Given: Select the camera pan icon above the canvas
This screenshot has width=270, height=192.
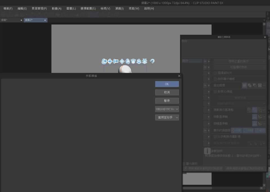Looking at the screenshot, I should point(110,61).
